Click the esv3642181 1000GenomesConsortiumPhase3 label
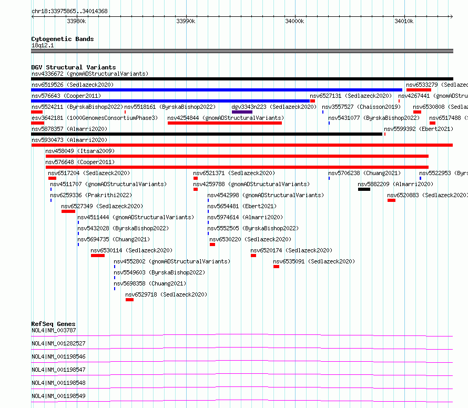 [x=95, y=118]
